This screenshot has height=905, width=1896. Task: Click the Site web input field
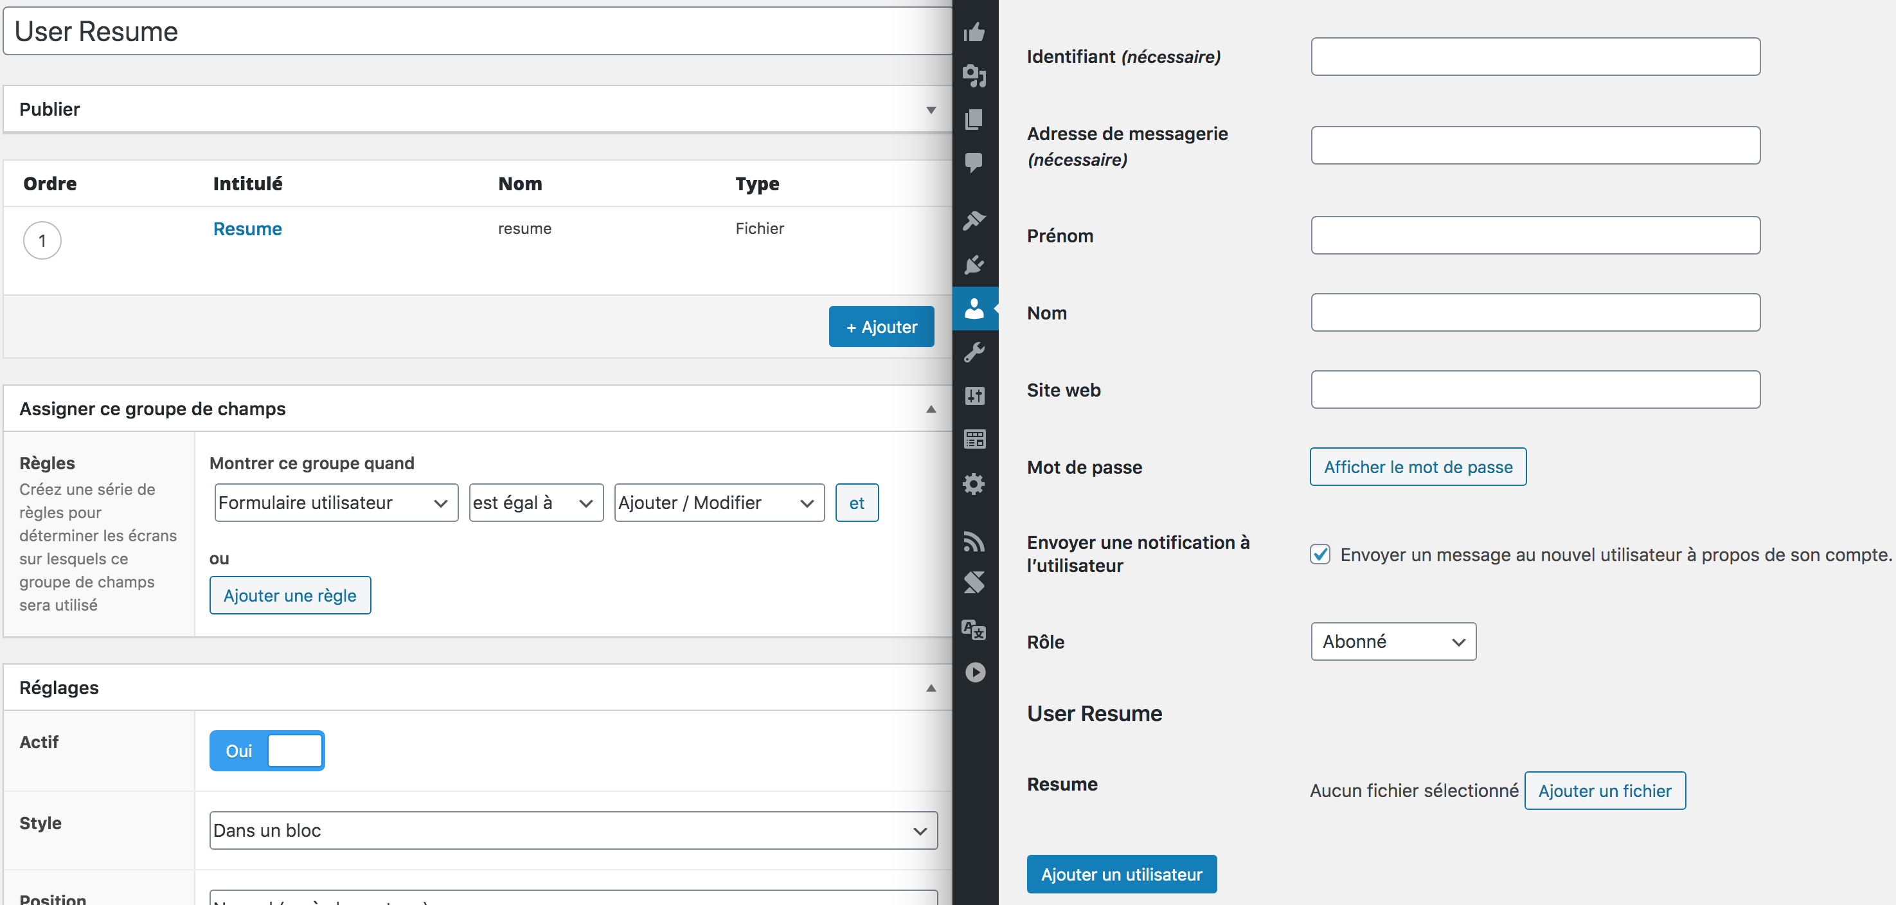[x=1535, y=390]
